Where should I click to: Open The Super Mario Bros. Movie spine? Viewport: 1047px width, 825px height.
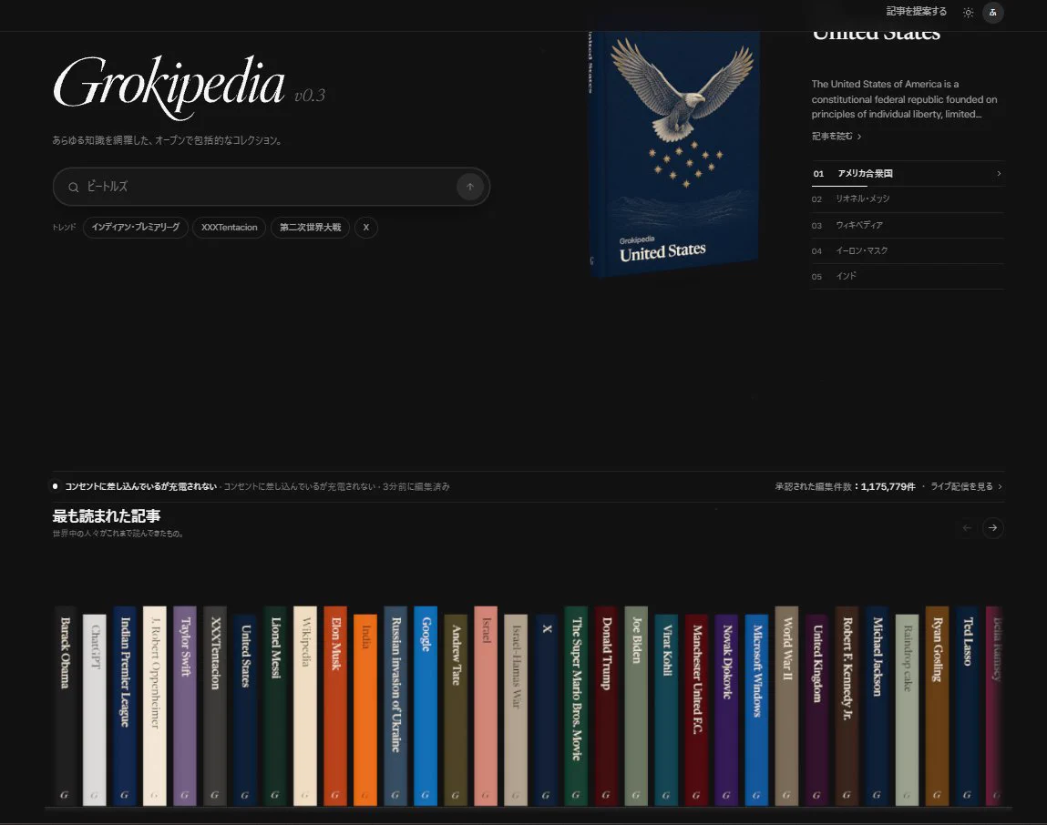(x=576, y=706)
